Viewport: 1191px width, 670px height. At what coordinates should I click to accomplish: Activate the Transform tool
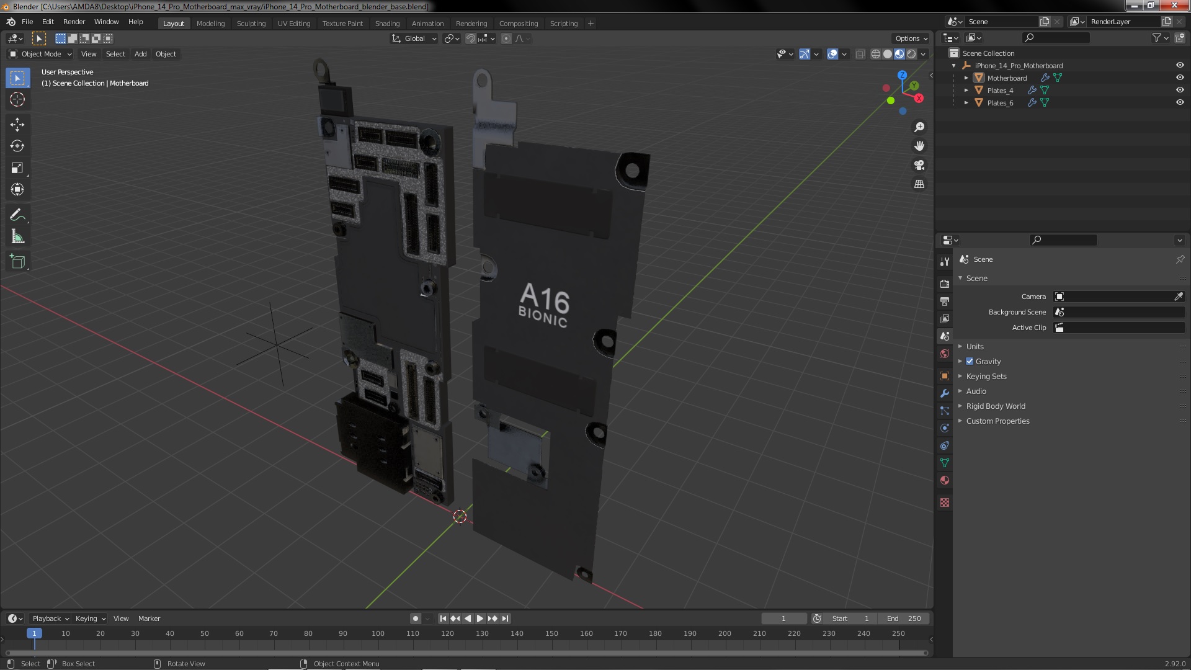tap(17, 190)
